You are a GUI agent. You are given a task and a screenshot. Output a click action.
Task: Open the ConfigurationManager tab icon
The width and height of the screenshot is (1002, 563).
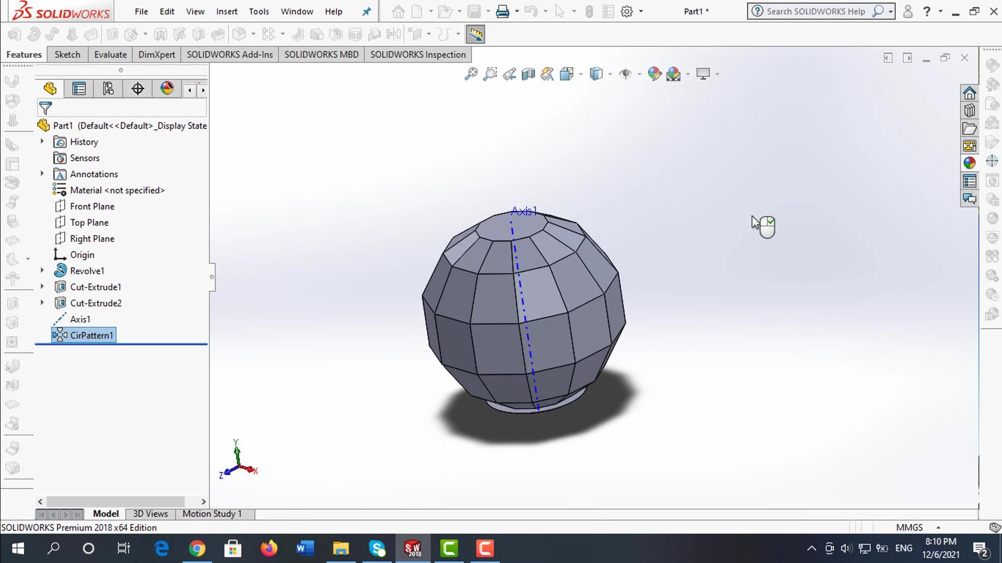pos(108,89)
